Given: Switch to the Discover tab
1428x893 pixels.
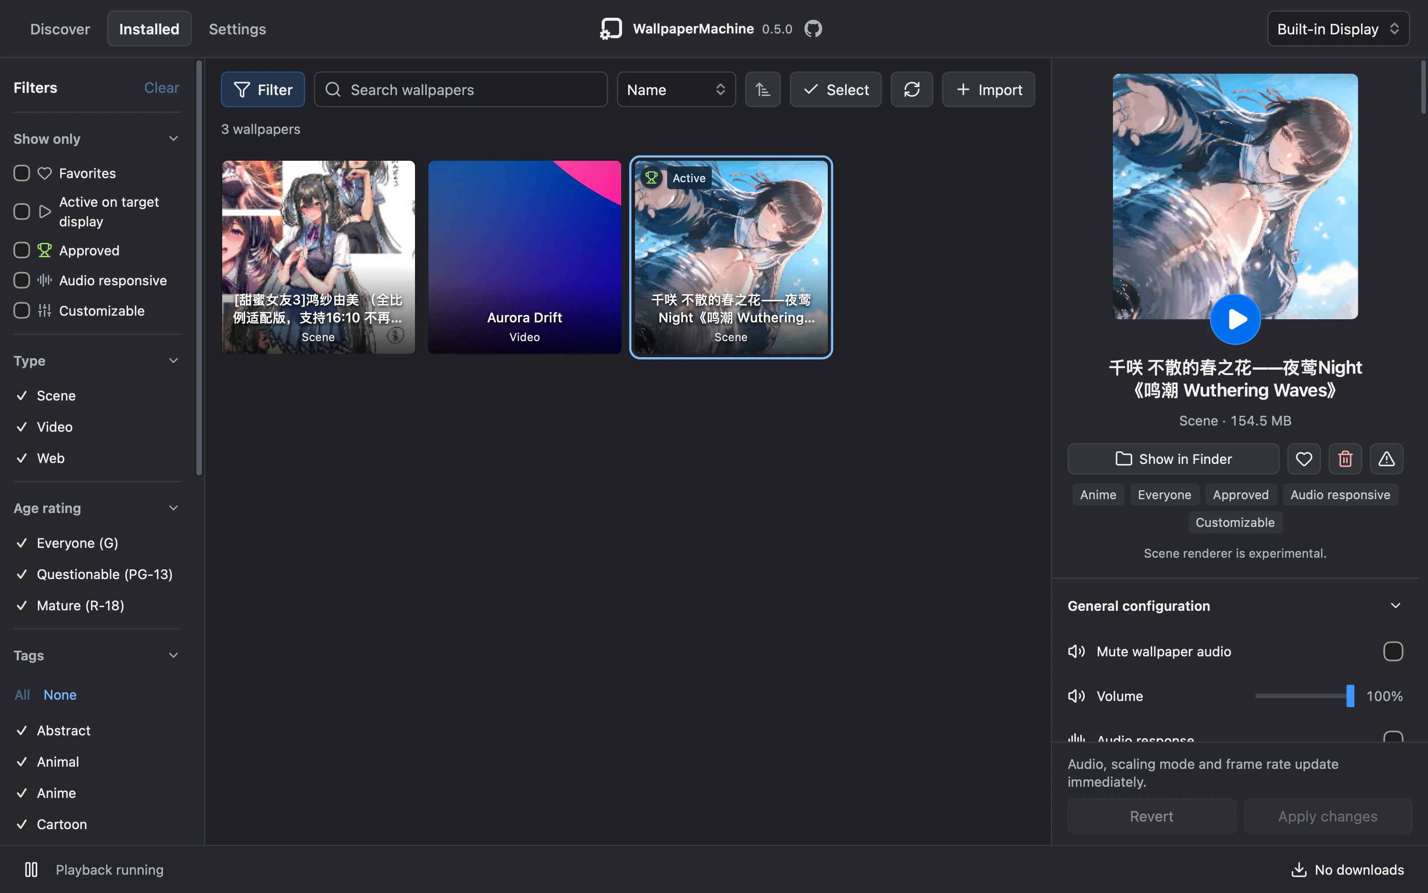Looking at the screenshot, I should click(60, 28).
